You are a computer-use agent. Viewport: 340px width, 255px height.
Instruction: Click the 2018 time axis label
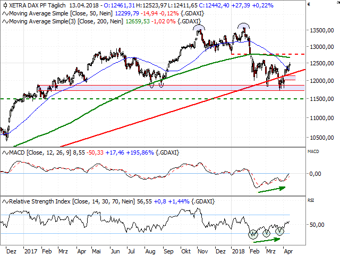click(x=239, y=251)
